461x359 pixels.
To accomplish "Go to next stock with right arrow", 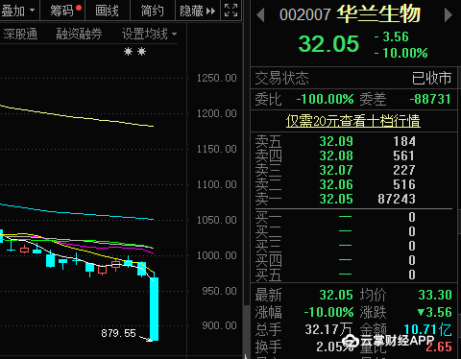I will click(x=449, y=15).
